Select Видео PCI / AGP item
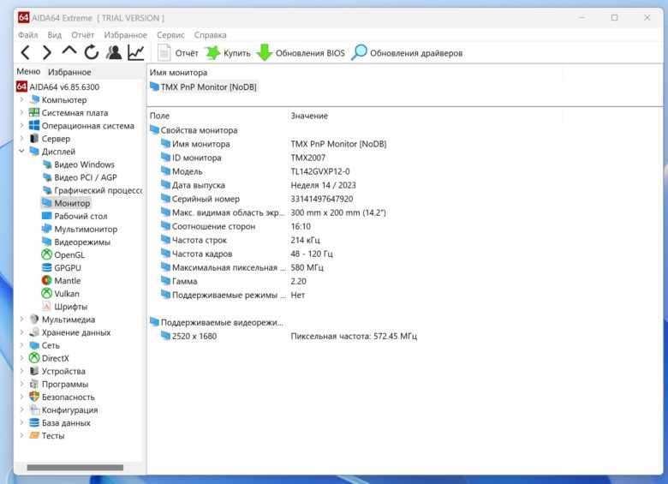 [x=80, y=177]
